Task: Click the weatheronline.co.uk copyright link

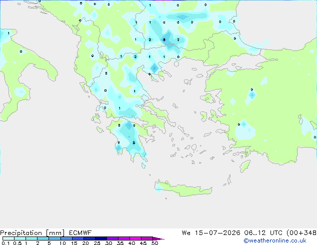Action: [275, 240]
